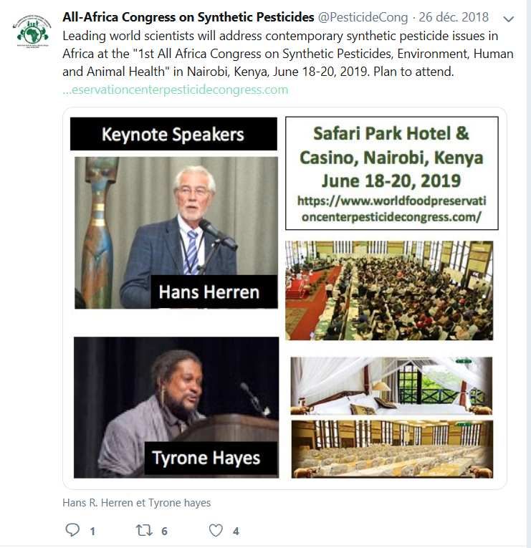Open the All-Africa Congress profile avatar

pos(32,32)
